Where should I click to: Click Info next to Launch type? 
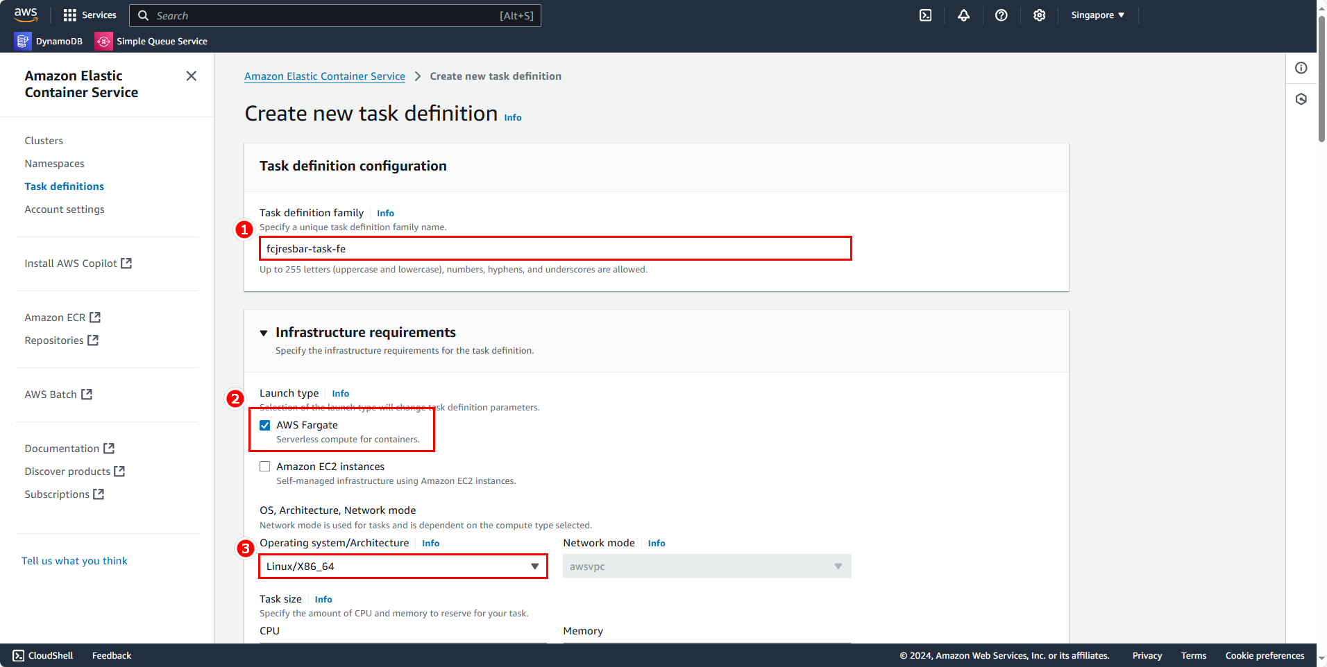coord(340,394)
